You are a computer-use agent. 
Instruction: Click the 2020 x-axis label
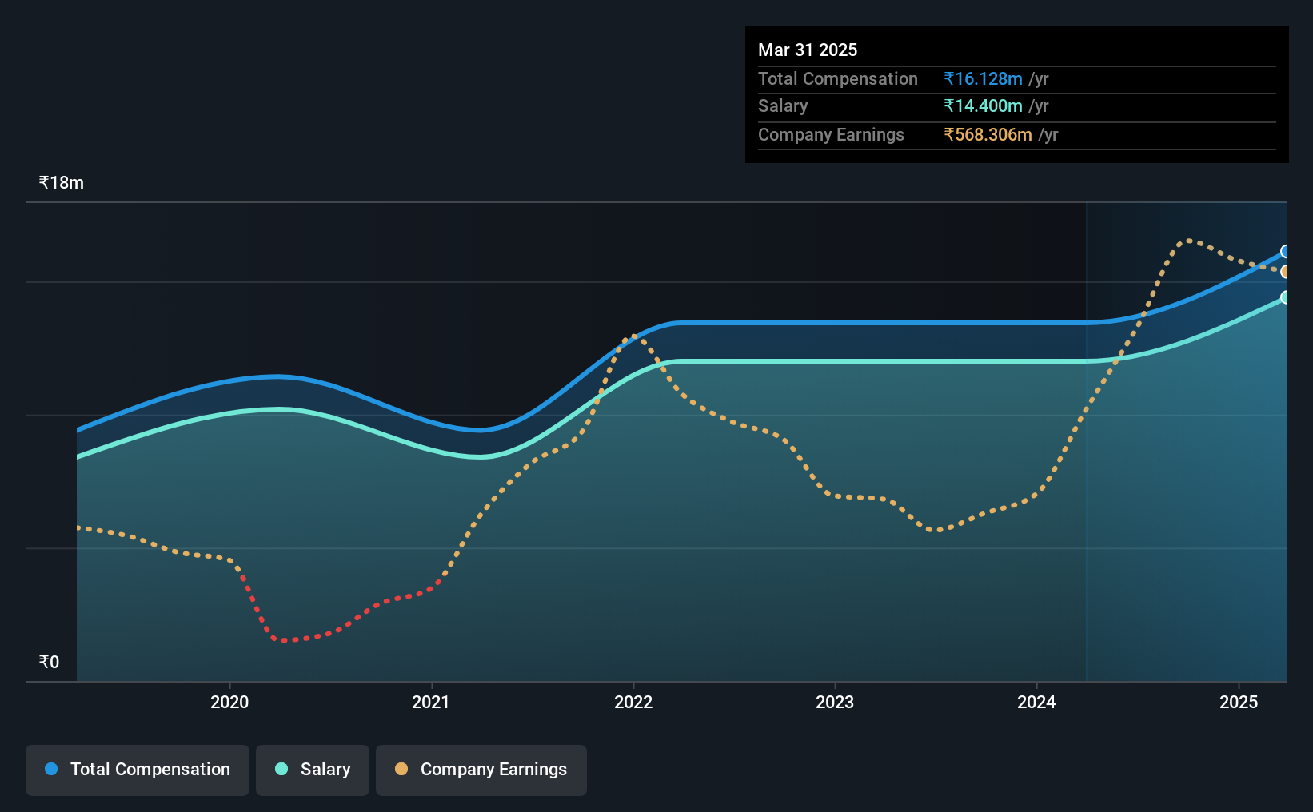[x=229, y=702]
